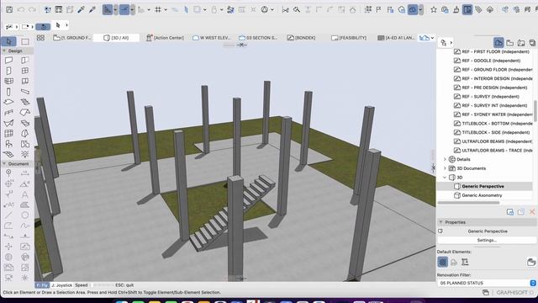Click the red delete X in Navigator
Screen dimensions: 538x303
coord(532,211)
